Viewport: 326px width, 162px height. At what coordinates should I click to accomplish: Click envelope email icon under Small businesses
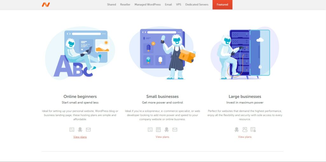click(175, 130)
